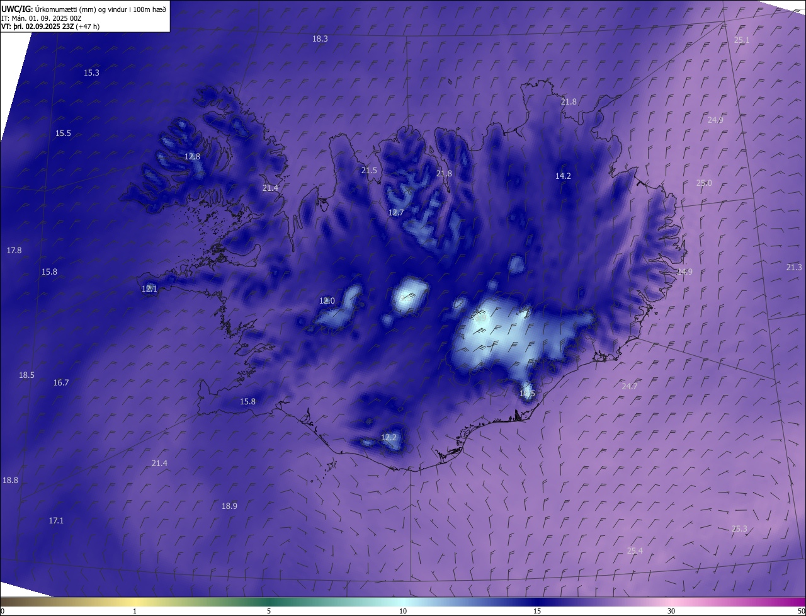Click the 12.8 value over the Westfjords
Image resolution: width=806 pixels, height=616 pixels.
pyautogui.click(x=192, y=156)
